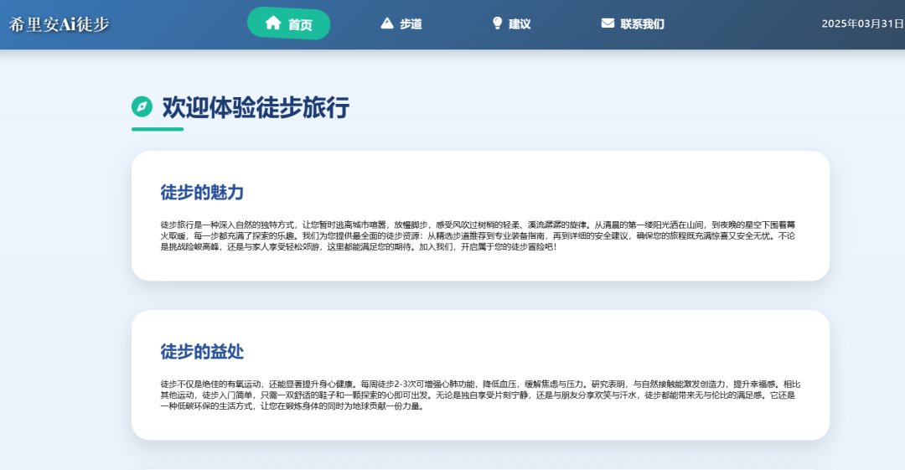Click the mountain icon beside 步道

tap(387, 23)
